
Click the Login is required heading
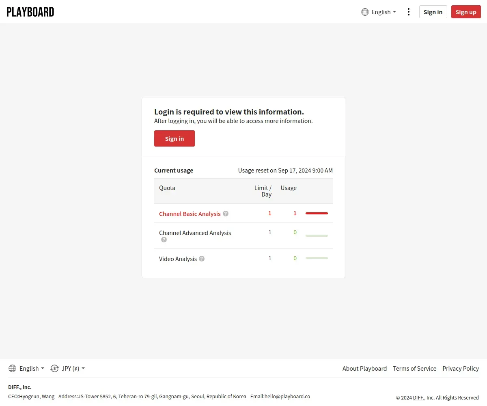pos(229,112)
